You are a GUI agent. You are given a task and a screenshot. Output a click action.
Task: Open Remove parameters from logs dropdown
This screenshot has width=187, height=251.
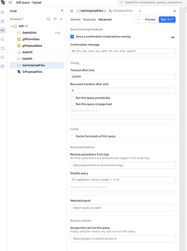pos(123,165)
